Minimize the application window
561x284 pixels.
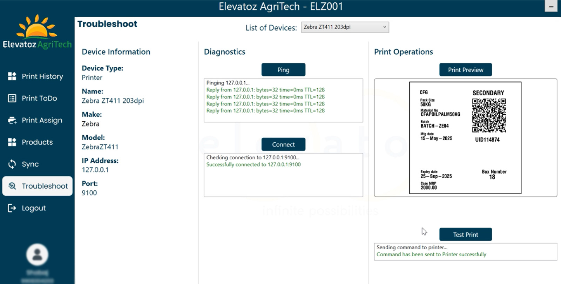pos(551,7)
